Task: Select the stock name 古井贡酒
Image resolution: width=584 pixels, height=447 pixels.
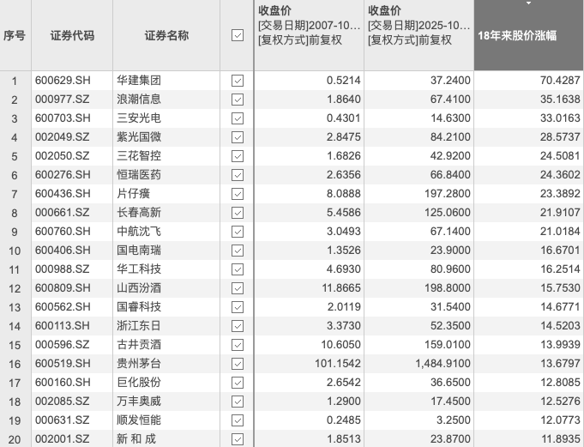Action: [x=139, y=345]
